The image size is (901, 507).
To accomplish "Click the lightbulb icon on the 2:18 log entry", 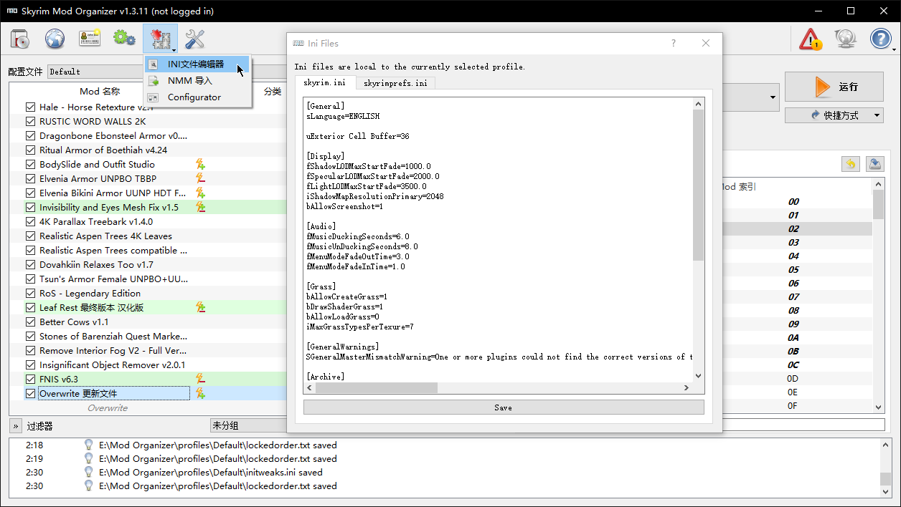I will pos(89,445).
